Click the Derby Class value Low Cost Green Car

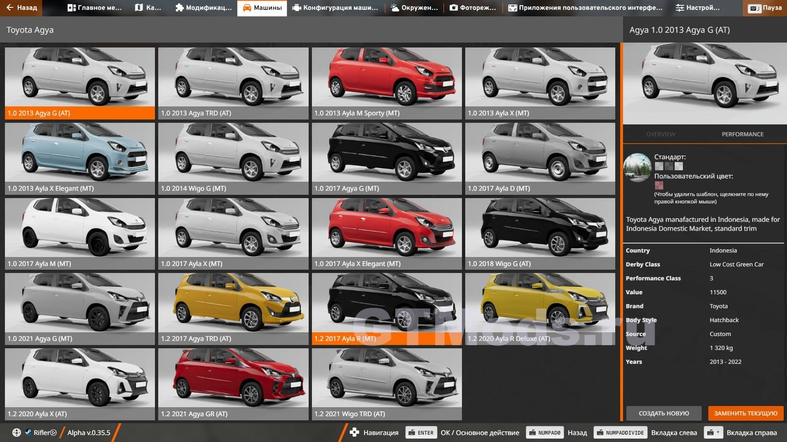(736, 264)
